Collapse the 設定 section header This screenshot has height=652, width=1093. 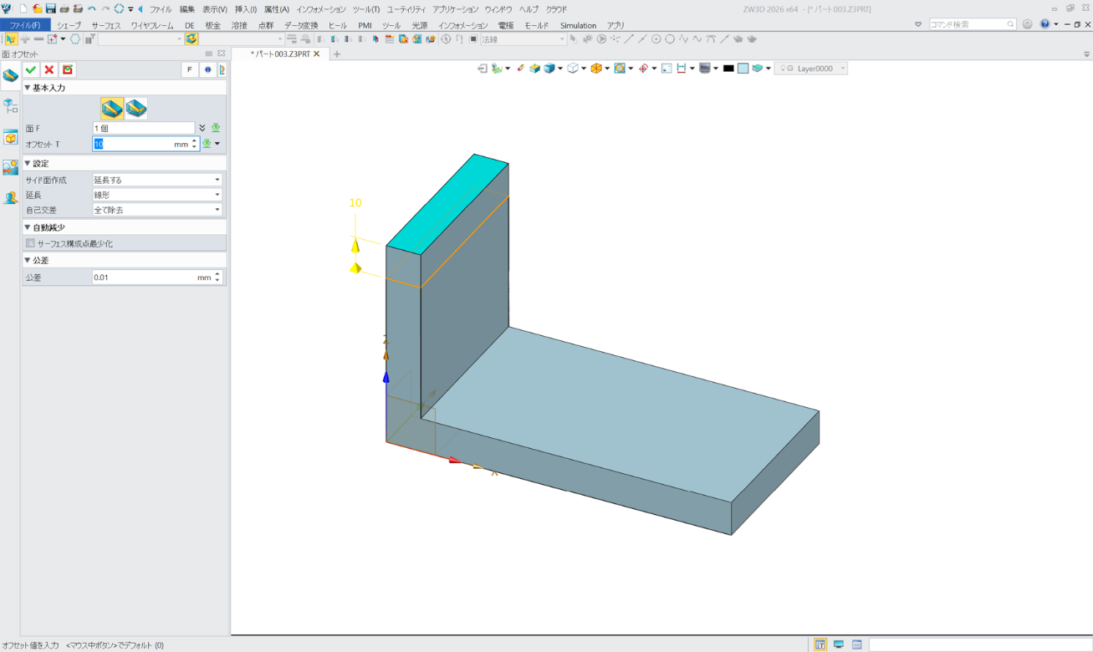[x=37, y=163]
